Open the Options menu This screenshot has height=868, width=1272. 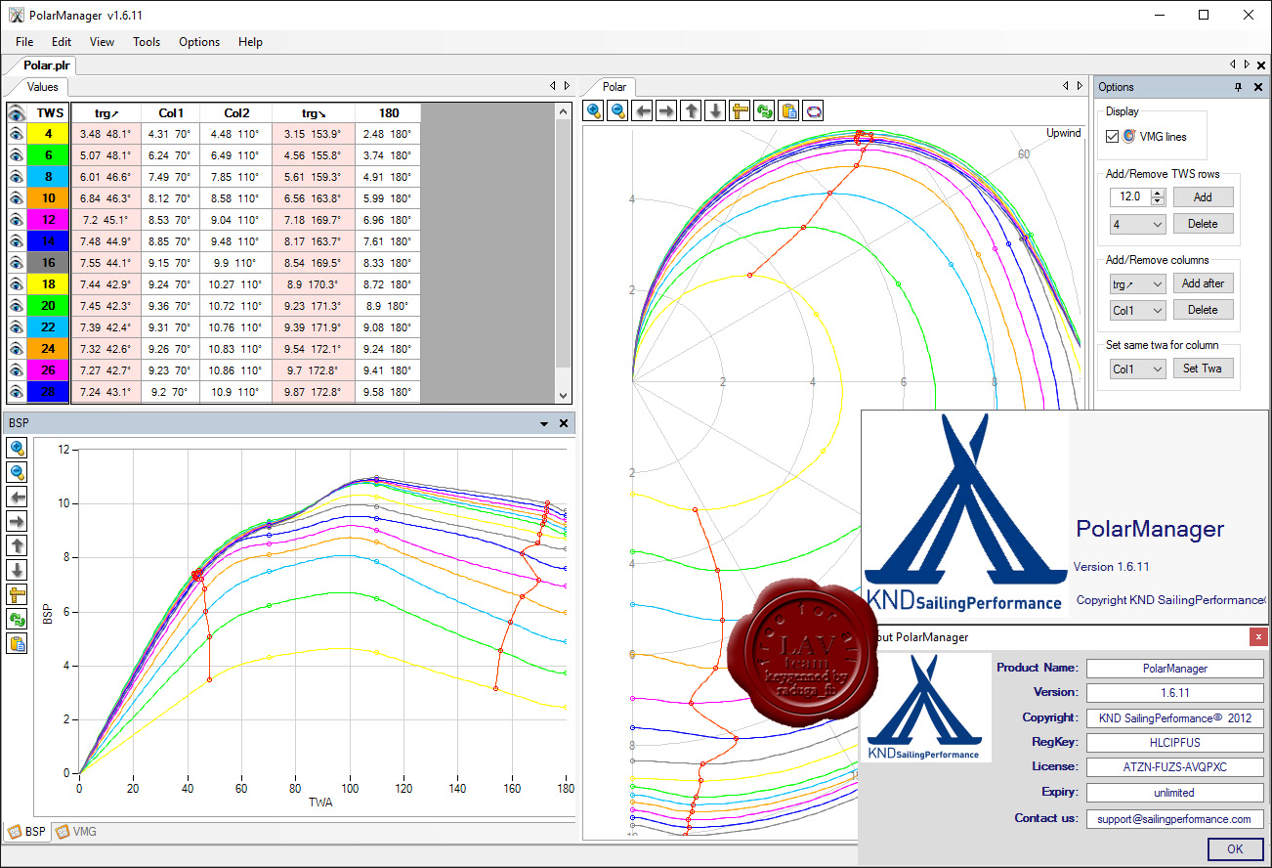click(199, 42)
